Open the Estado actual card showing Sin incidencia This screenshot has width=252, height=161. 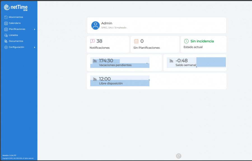[204, 44]
